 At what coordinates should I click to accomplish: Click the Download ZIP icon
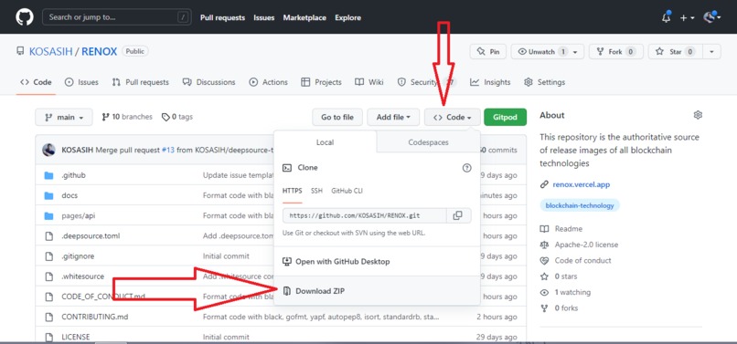click(x=287, y=291)
